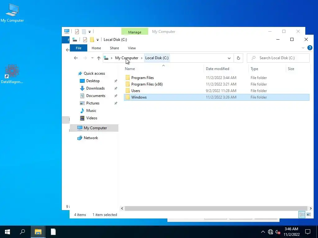
Task: Click File Explorer on the taskbar
Action: pos(38,232)
